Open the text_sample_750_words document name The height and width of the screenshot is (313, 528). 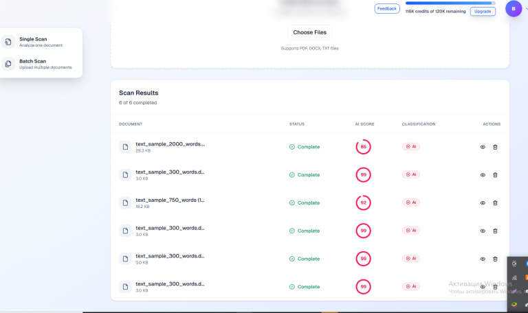170,200
